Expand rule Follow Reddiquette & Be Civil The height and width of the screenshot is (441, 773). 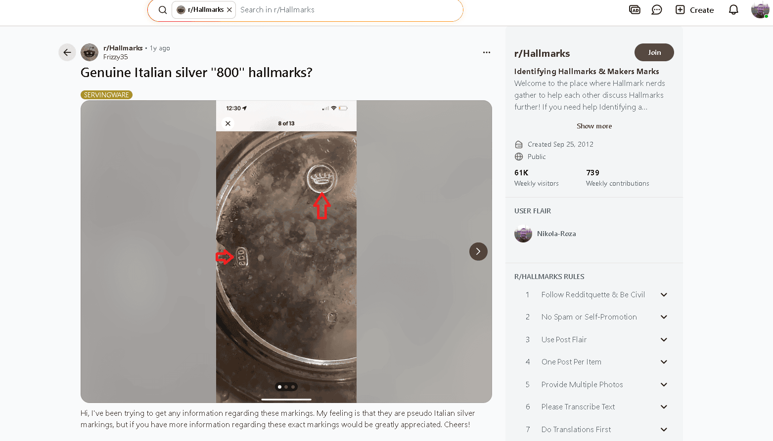(x=664, y=295)
